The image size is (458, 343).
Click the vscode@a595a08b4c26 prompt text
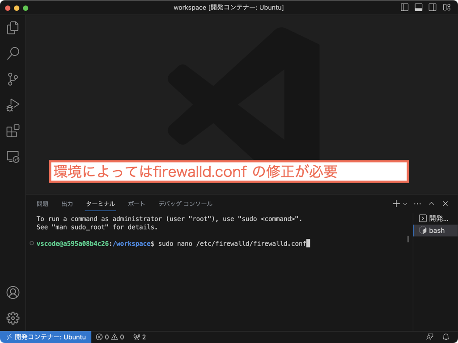tap(72, 243)
